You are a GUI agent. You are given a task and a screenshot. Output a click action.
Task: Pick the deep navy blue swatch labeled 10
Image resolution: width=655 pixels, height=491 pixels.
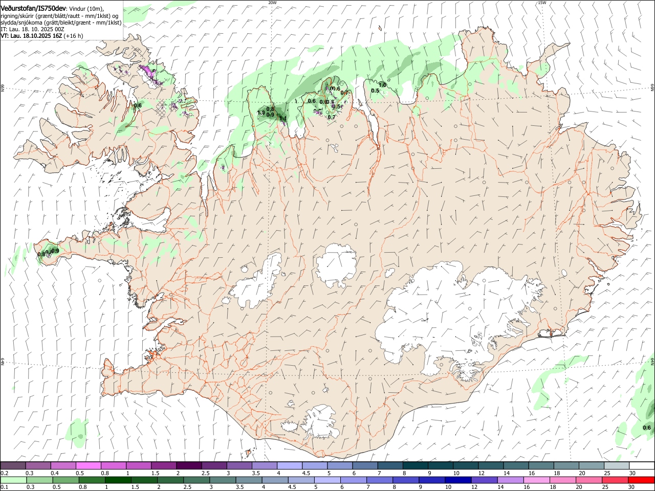click(x=458, y=480)
